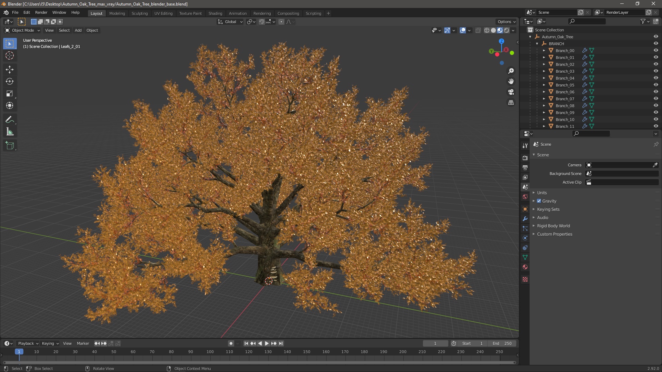The image size is (662, 372).
Task: Open the timeline Playback popover
Action: 28,343
